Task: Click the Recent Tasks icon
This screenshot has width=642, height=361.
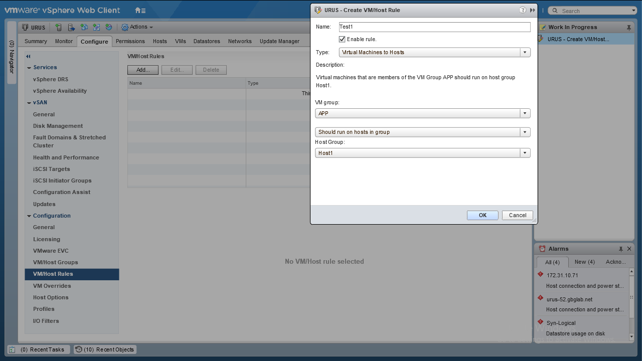Action: [13, 349]
